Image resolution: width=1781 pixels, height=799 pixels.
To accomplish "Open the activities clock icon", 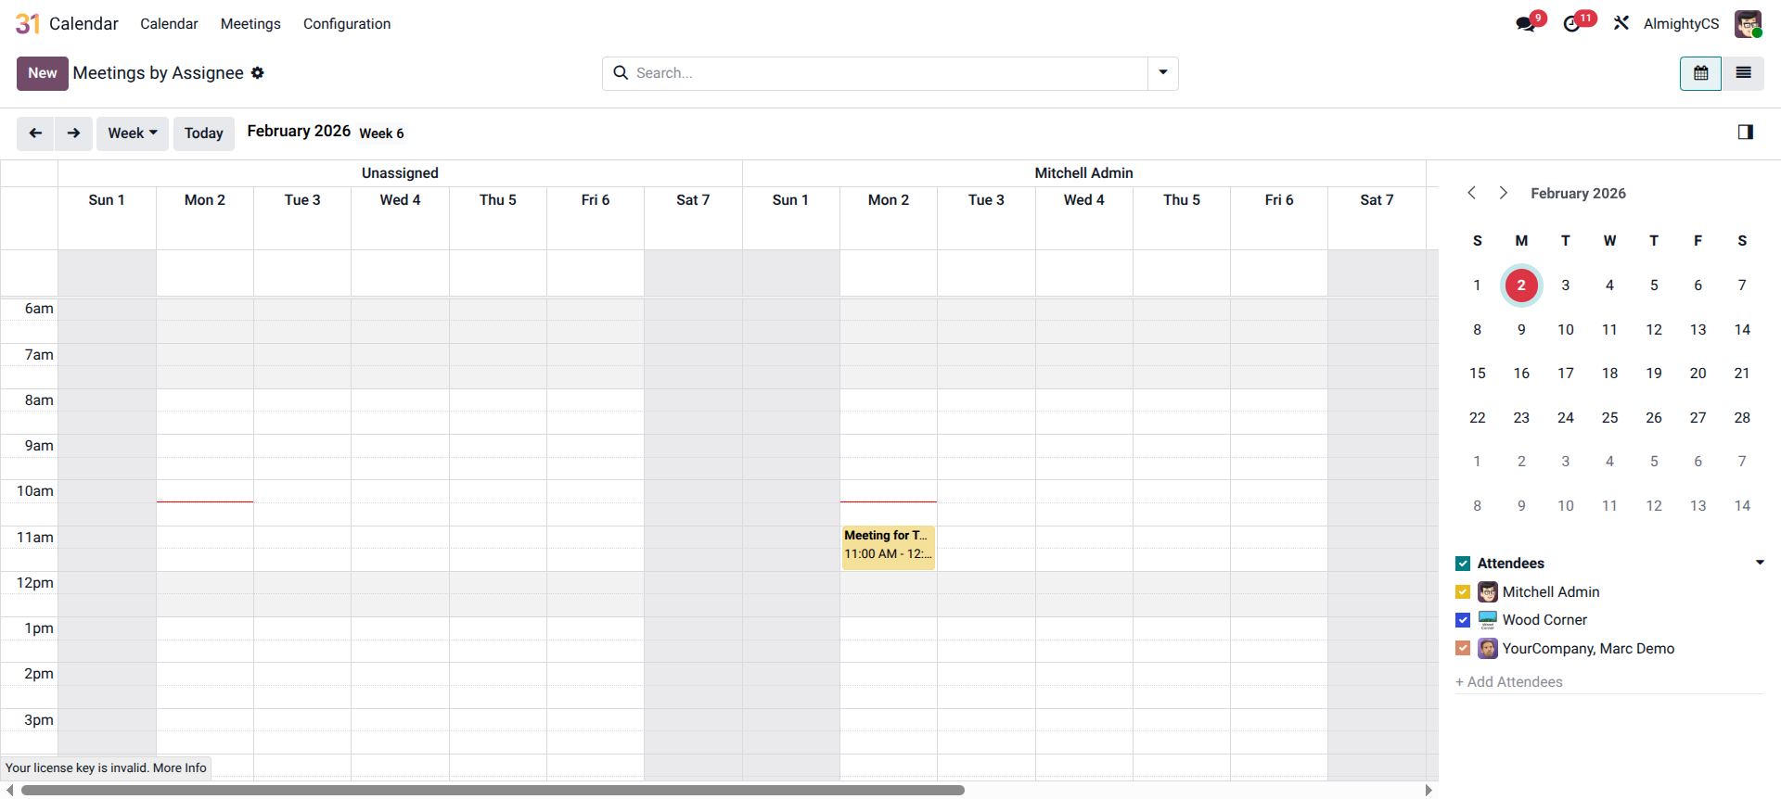I will (x=1572, y=24).
